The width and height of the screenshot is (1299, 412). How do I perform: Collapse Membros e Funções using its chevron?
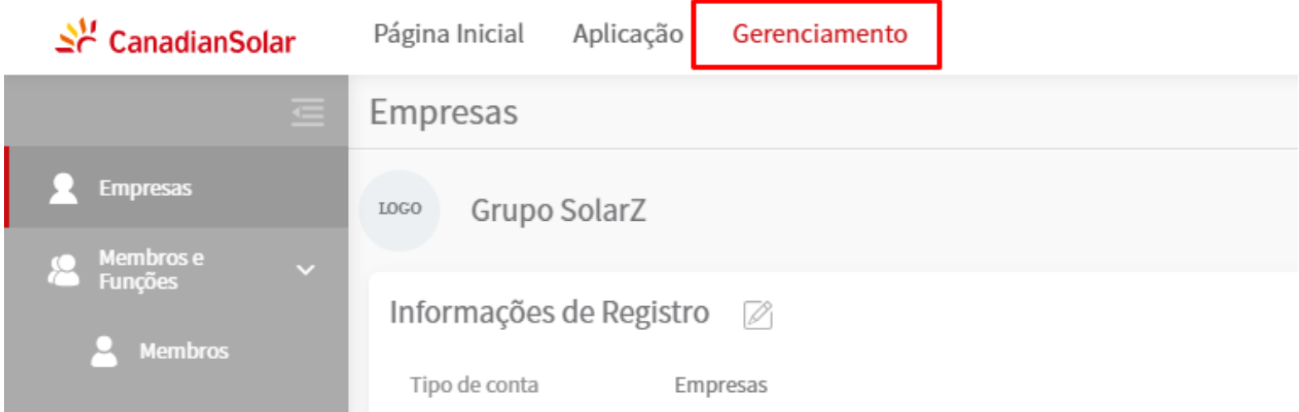pyautogui.click(x=306, y=270)
